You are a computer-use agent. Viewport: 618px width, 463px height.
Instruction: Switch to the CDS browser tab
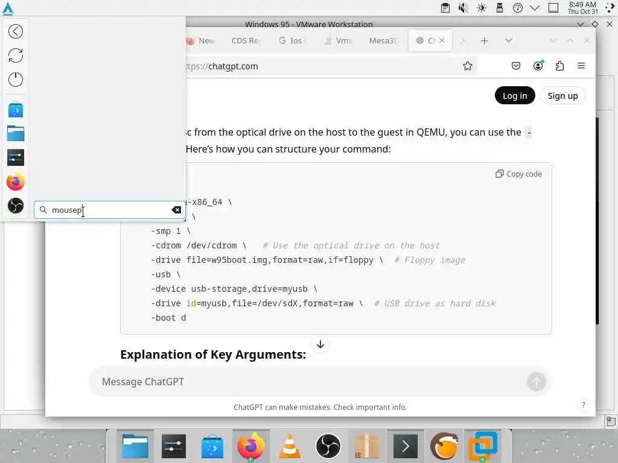coord(246,40)
